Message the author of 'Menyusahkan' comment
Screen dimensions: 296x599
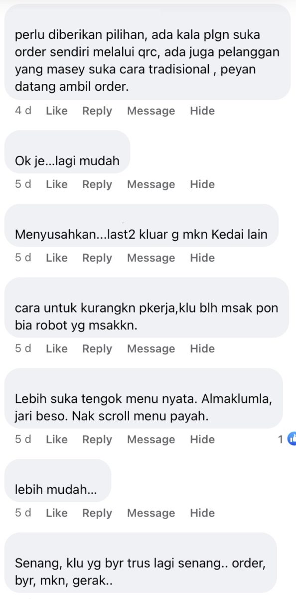pyautogui.click(x=151, y=258)
